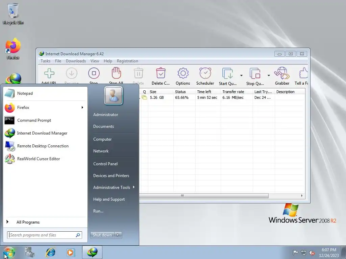Open the Recycle Bin desktop icon

[x=13, y=13]
